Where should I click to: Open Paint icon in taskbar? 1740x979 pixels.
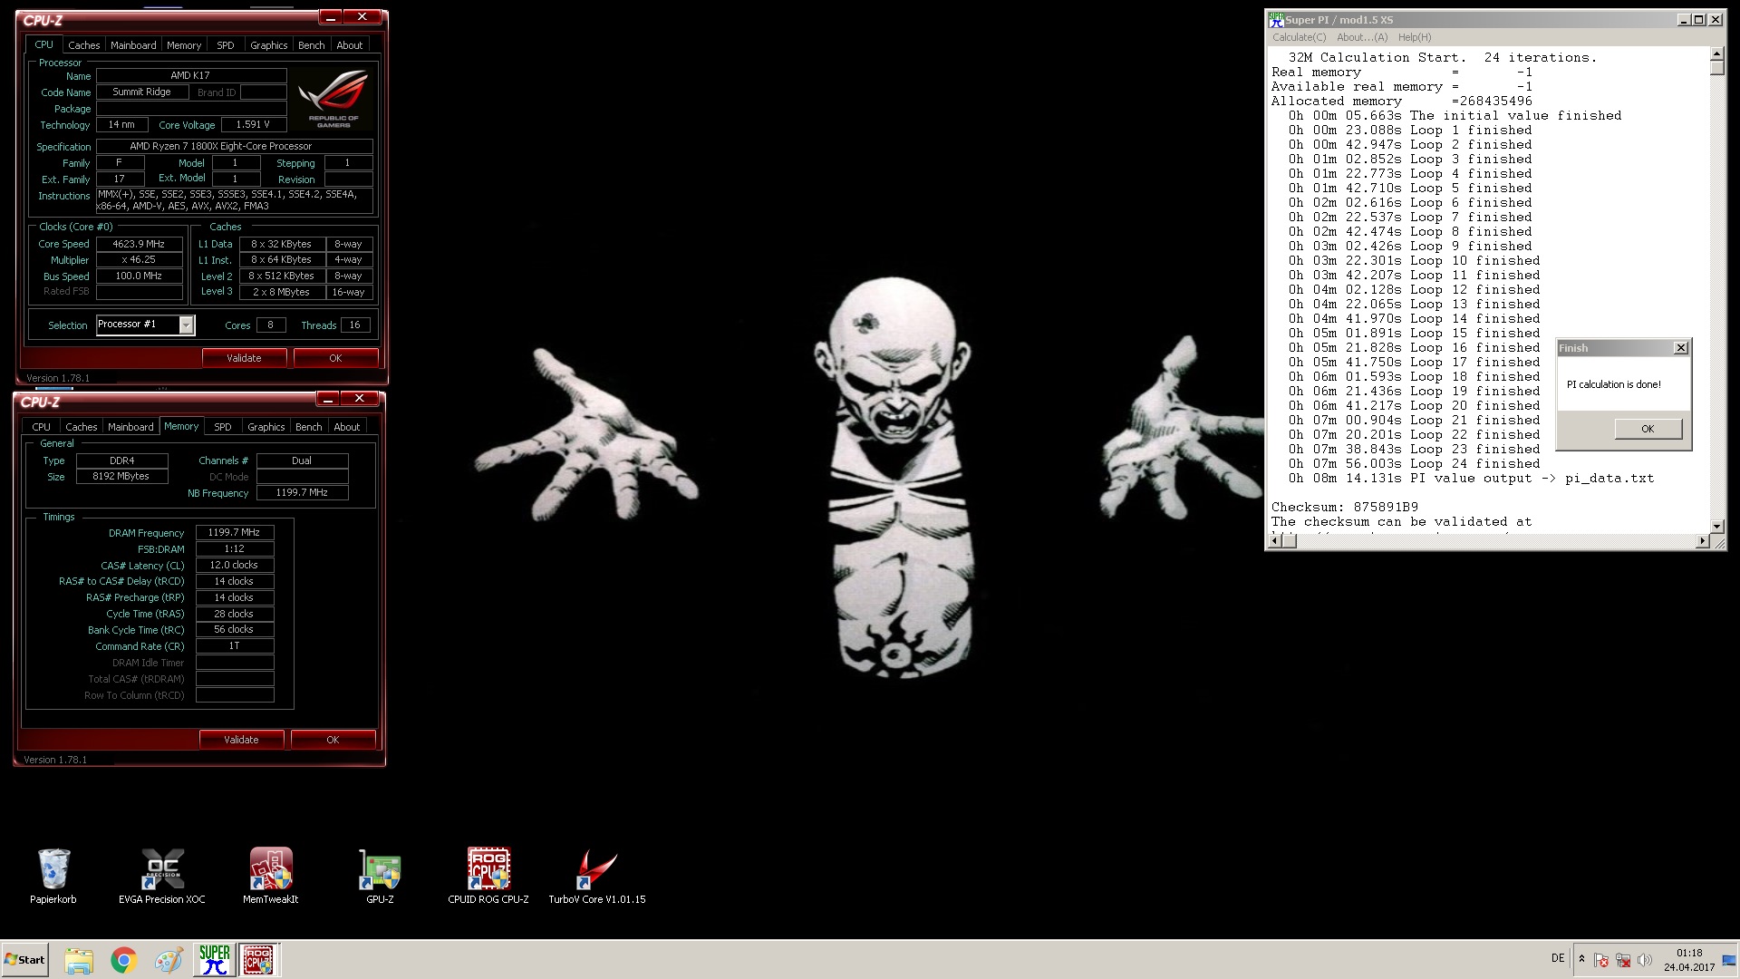[x=169, y=960]
